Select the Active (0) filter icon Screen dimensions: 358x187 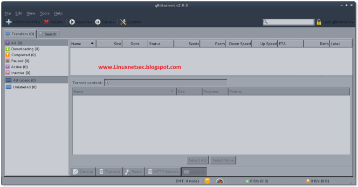pyautogui.click(x=7, y=67)
